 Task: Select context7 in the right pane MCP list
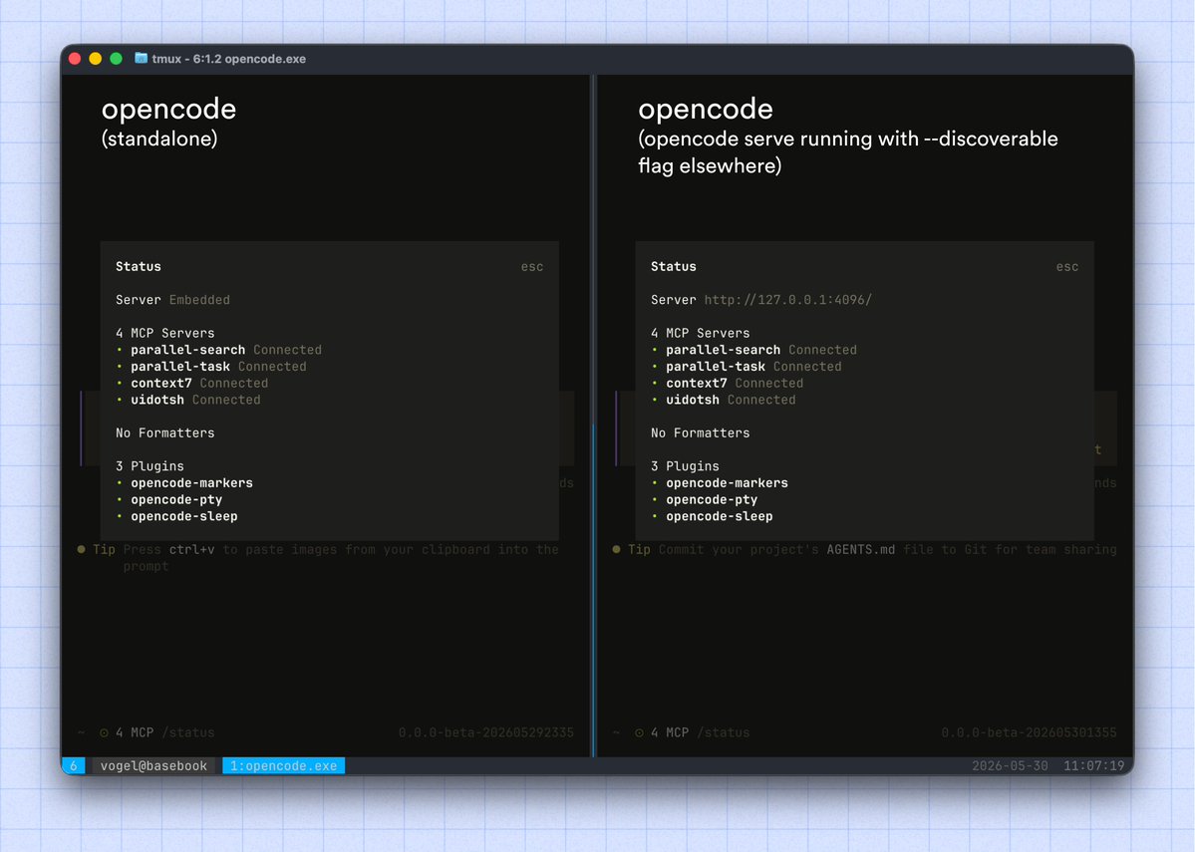(696, 384)
